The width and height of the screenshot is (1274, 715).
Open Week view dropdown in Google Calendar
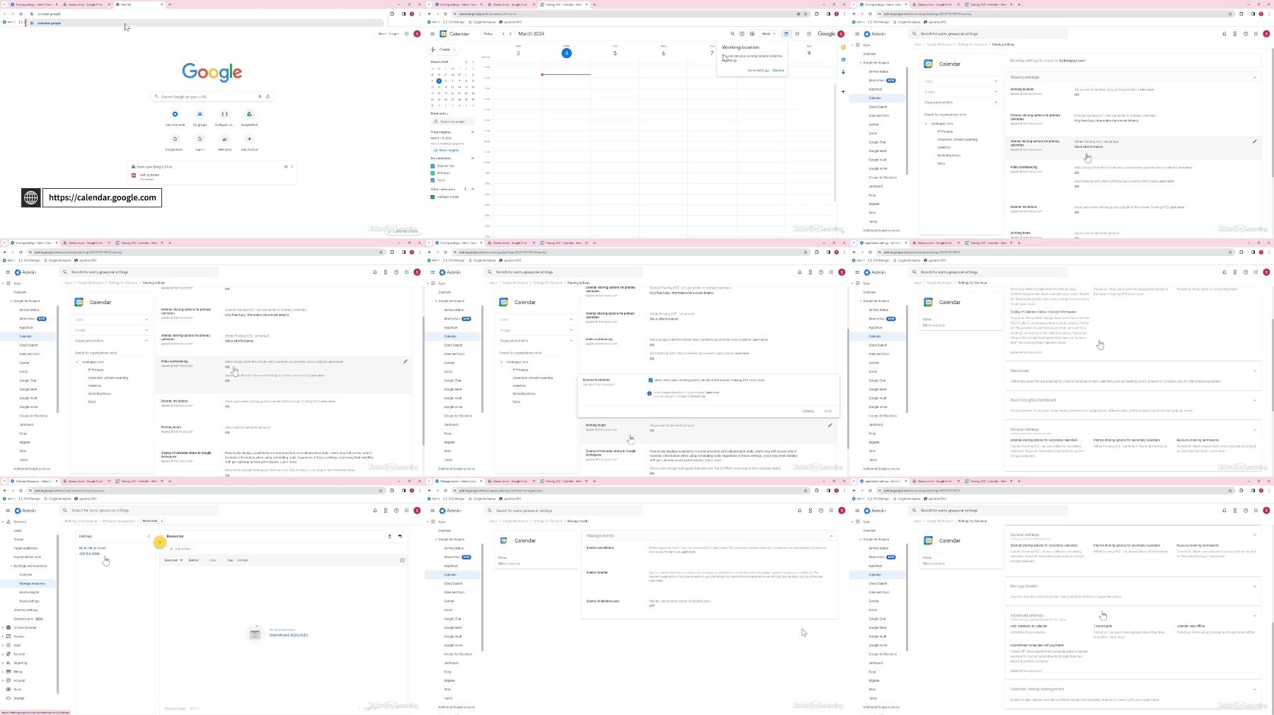[769, 34]
